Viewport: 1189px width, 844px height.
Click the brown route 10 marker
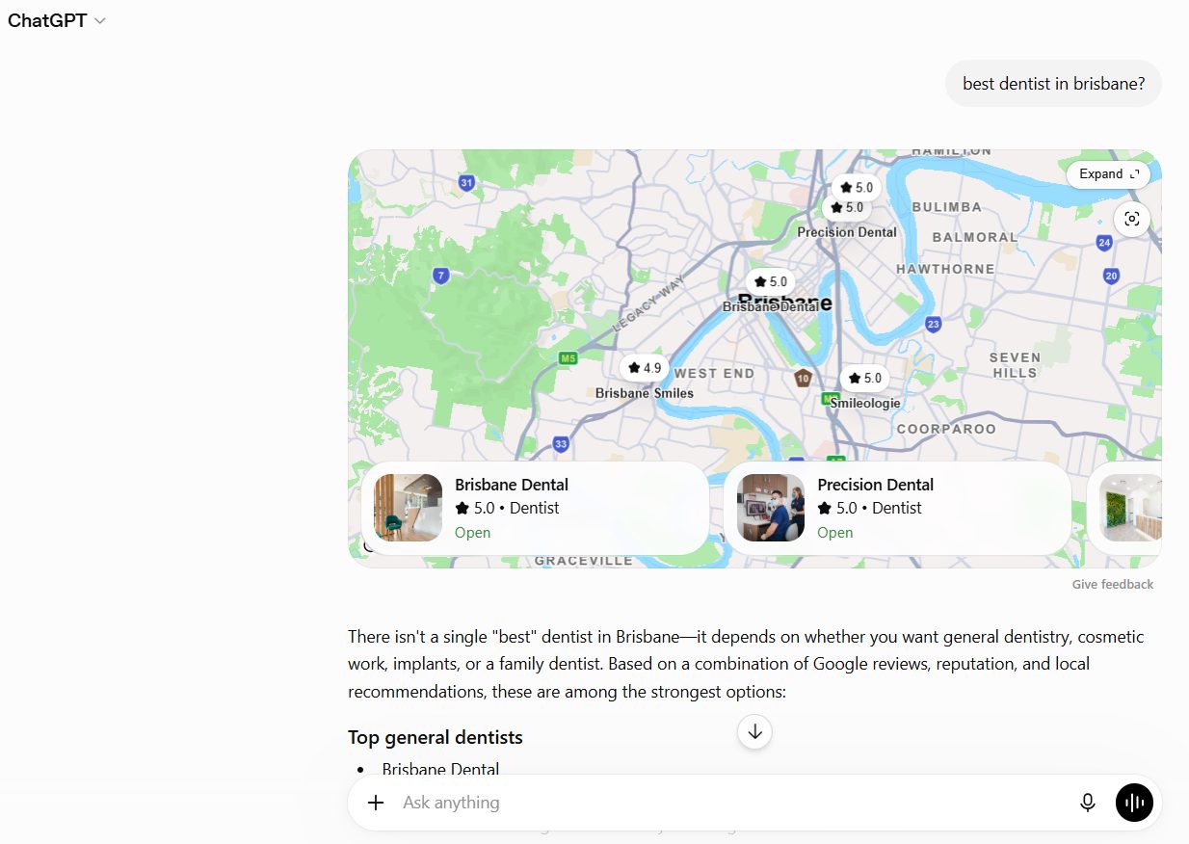804,378
